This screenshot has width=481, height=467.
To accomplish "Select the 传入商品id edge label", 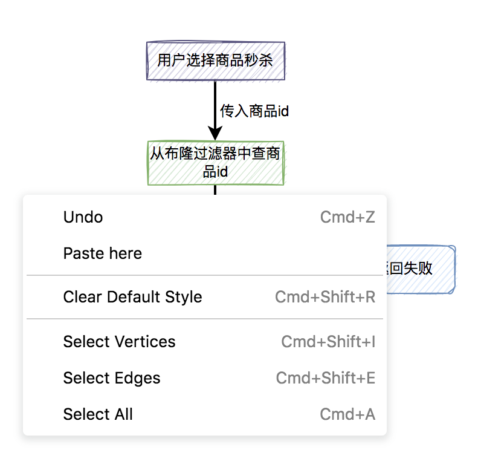I will click(254, 111).
